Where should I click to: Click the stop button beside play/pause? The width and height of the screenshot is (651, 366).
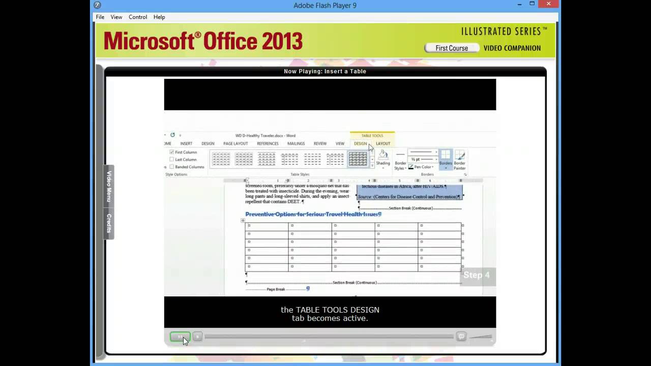click(198, 337)
